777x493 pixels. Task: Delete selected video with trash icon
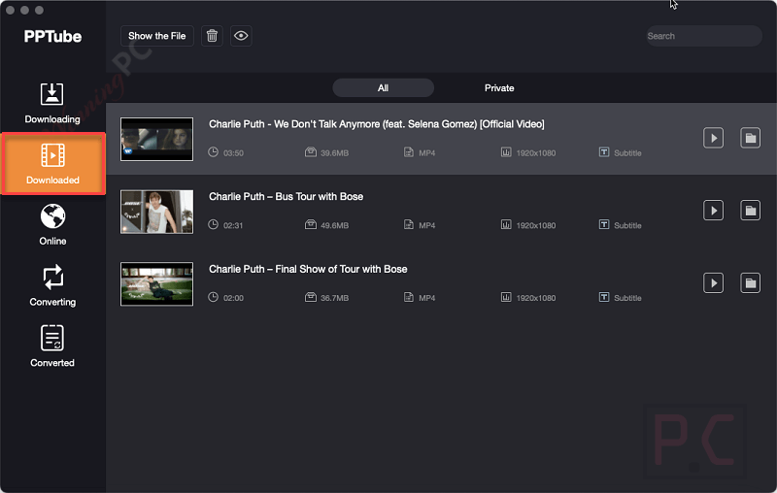[212, 36]
